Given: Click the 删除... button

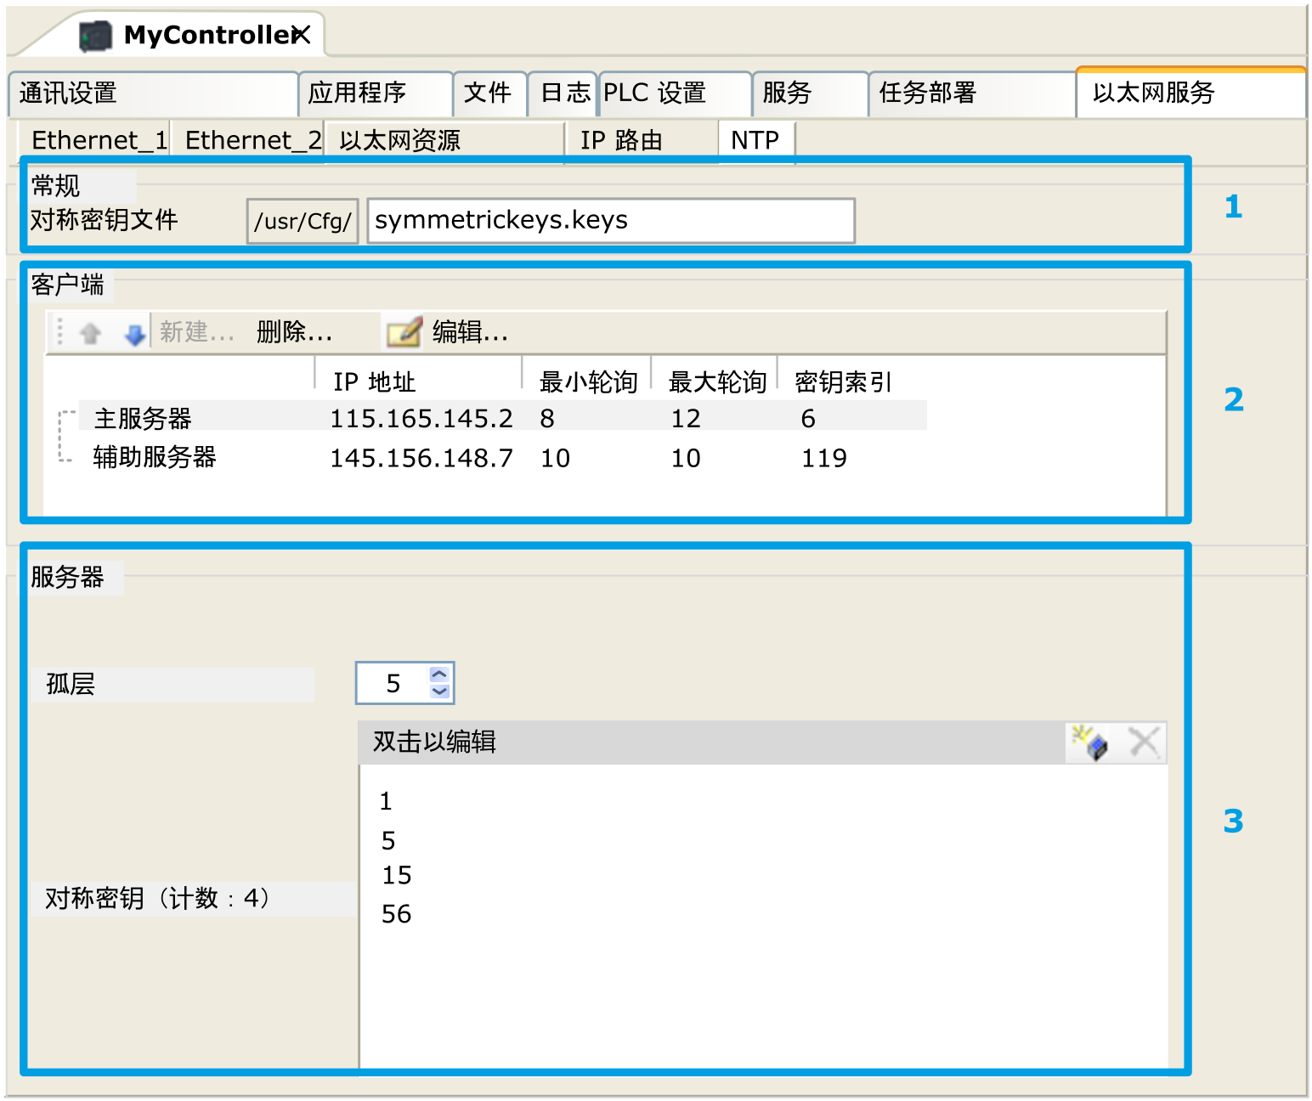Looking at the screenshot, I should [x=294, y=332].
